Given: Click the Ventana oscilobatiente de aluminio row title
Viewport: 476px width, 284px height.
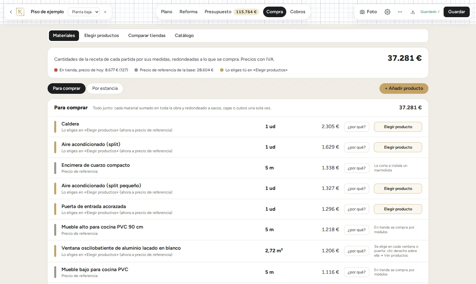Looking at the screenshot, I should click(x=121, y=248).
